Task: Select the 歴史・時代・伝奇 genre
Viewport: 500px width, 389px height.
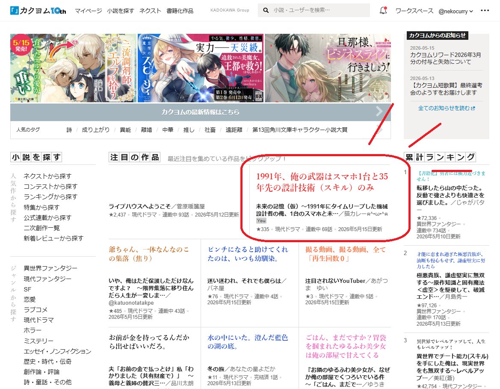Action: tap(47, 362)
